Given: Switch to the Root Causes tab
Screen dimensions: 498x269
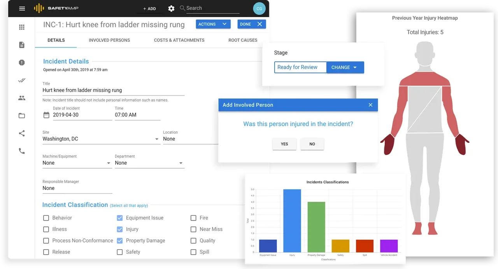Looking at the screenshot, I should [x=243, y=40].
